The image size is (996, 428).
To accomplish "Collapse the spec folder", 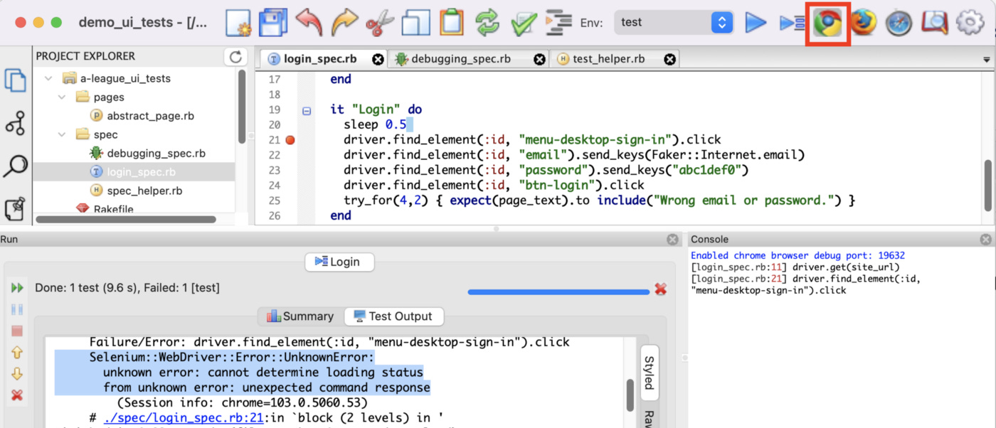I will click(62, 134).
